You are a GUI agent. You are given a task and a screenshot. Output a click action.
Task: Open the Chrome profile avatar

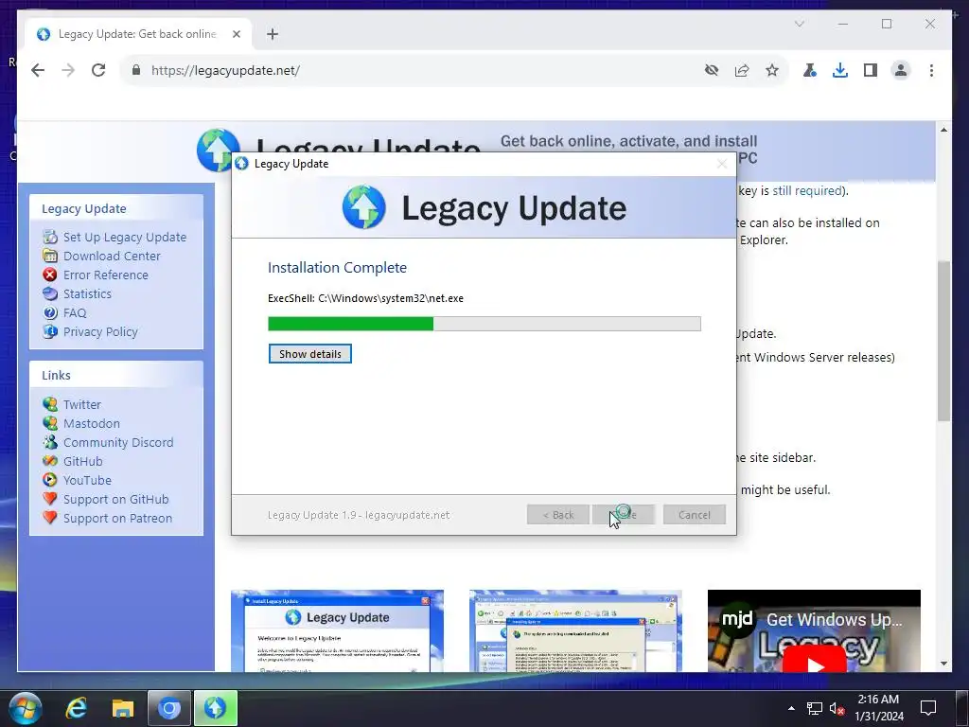901,70
